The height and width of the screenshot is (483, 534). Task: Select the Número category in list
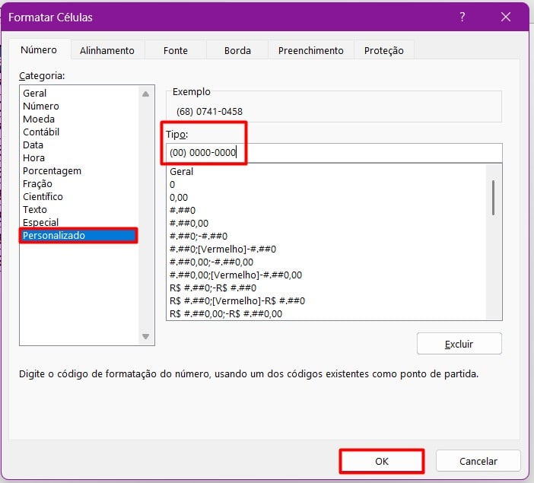click(x=79, y=106)
